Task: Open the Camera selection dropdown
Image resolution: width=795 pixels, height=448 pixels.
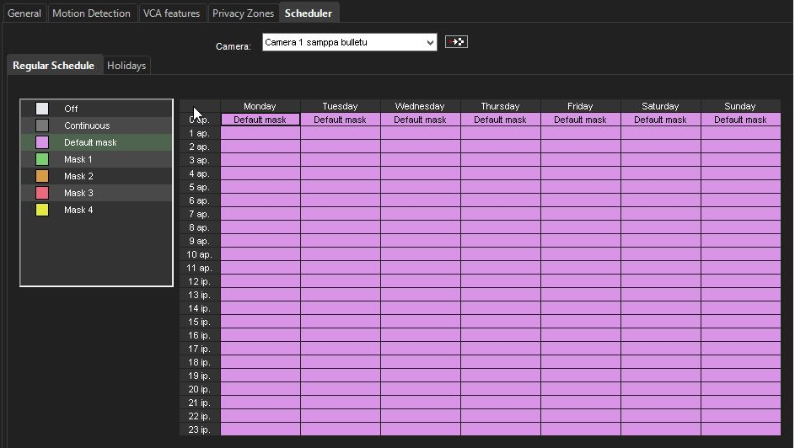Action: click(x=349, y=42)
